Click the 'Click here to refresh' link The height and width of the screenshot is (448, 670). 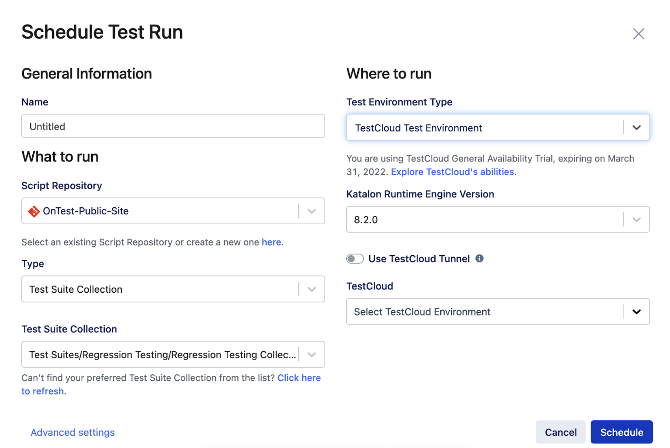pos(171,385)
